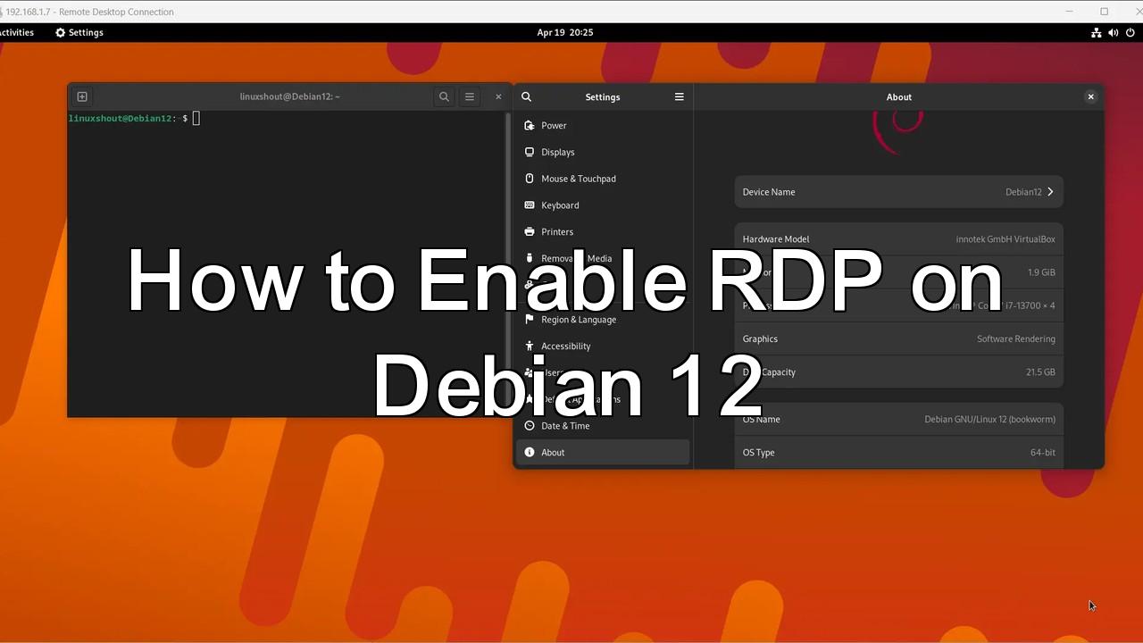Image resolution: width=1143 pixels, height=643 pixels.
Task: Open the Settings primary menu
Action: [x=679, y=96]
